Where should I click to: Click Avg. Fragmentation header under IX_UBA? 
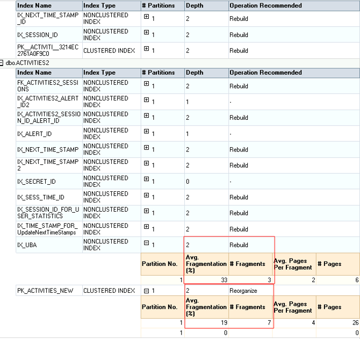(206, 264)
